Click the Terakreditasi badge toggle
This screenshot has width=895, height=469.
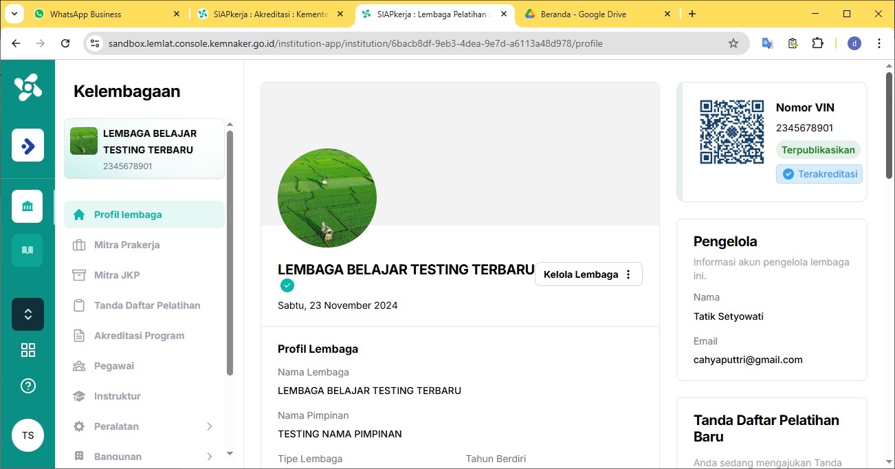point(819,173)
